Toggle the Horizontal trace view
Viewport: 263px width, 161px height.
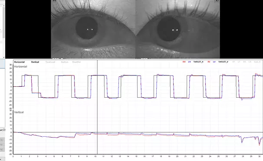tap(19, 62)
